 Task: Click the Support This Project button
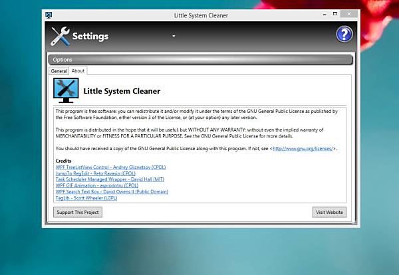78,212
